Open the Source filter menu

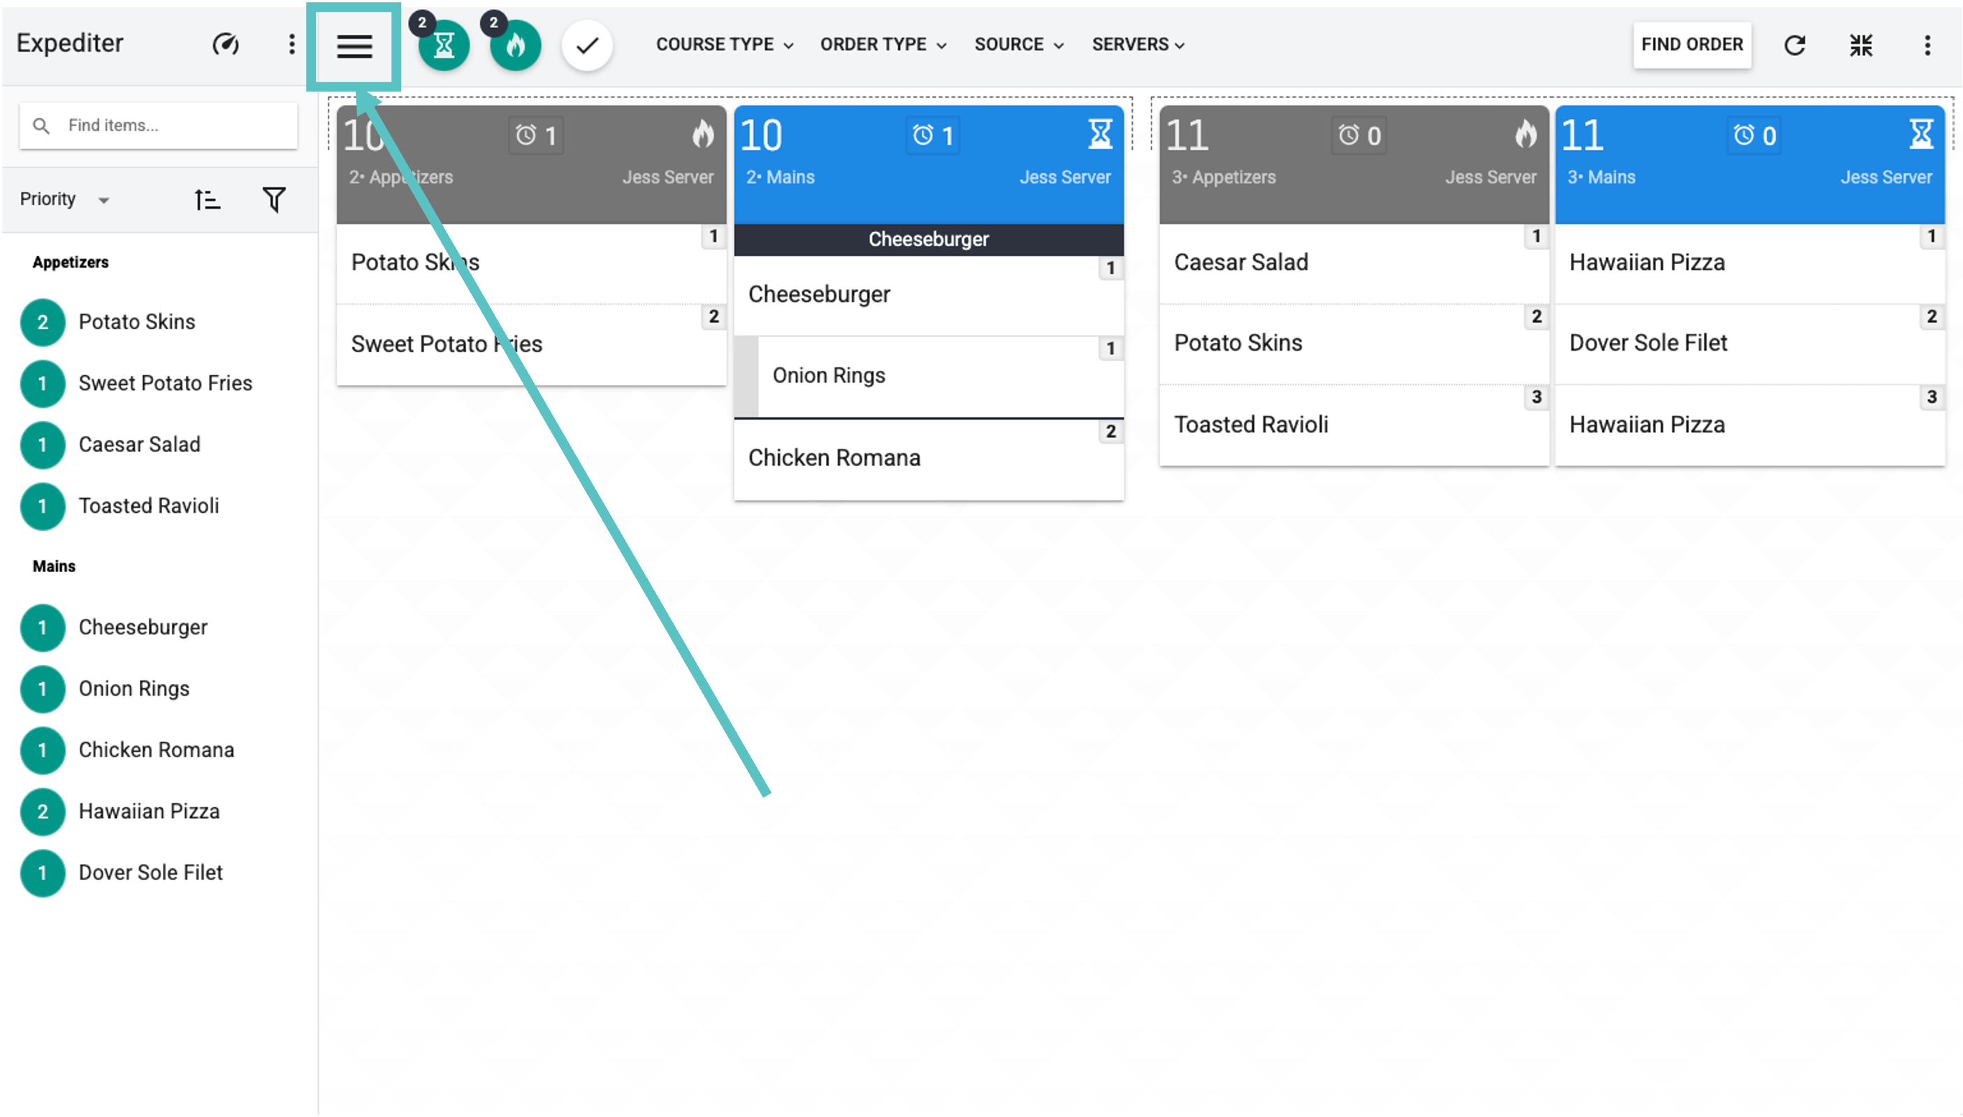(x=1019, y=45)
